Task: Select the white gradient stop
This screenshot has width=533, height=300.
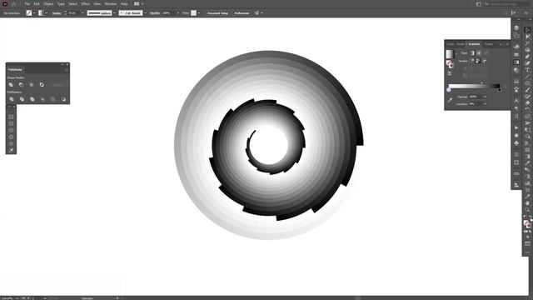Action: [x=449, y=90]
